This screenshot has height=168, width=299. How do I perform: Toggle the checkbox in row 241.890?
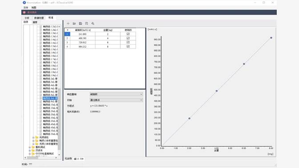point(128,34)
